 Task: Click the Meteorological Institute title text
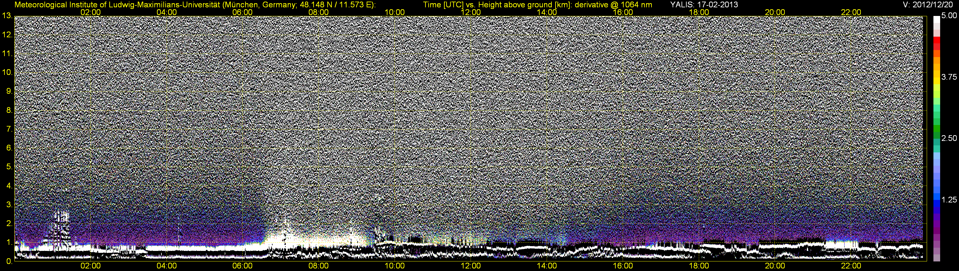[x=195, y=5]
